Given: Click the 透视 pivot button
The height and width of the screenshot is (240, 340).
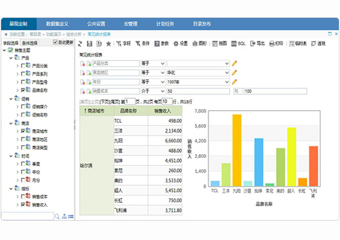Looking at the screenshot, I should (x=318, y=44).
